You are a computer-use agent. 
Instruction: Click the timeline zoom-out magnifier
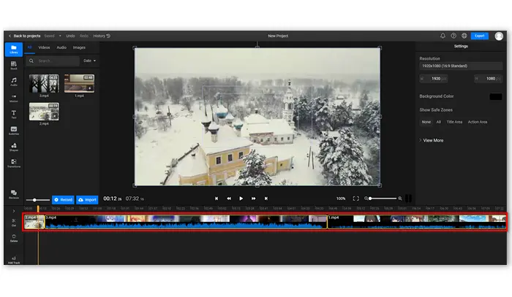[366, 198]
